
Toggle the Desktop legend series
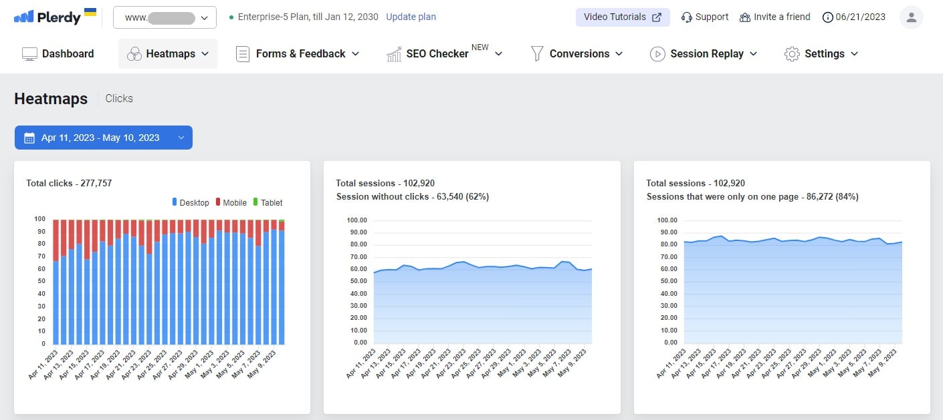point(191,202)
